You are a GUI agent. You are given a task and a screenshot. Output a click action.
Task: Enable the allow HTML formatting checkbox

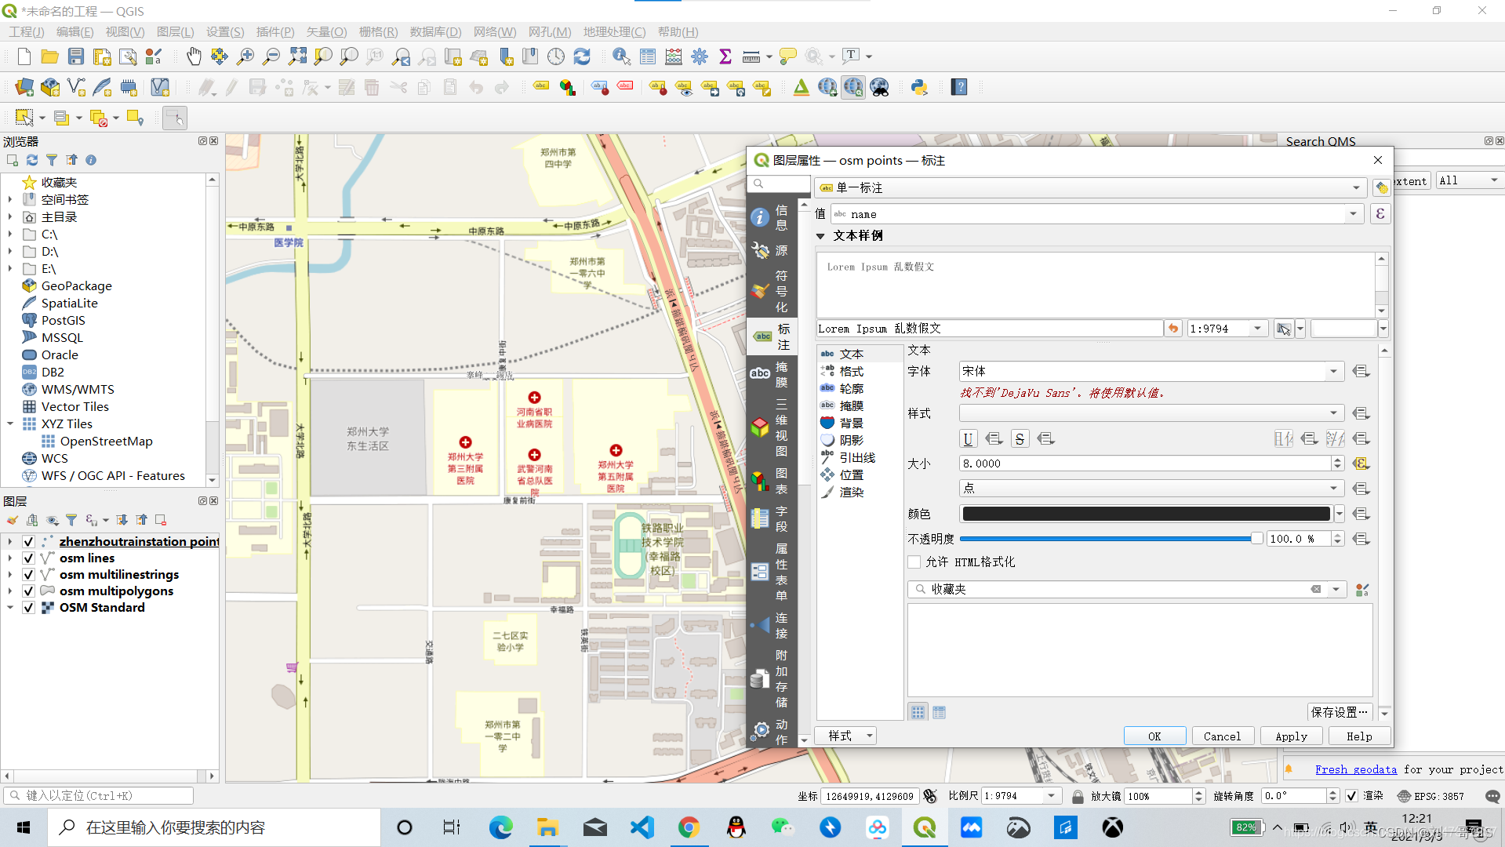pos(914,562)
